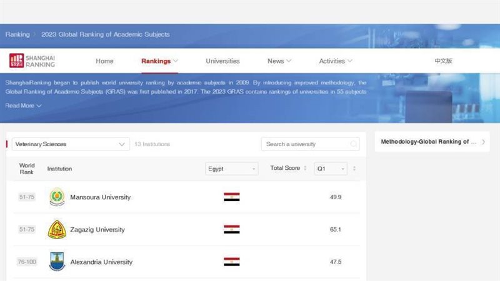
Task: Click Egypt flag in Alexandria row
Action: [231, 262]
